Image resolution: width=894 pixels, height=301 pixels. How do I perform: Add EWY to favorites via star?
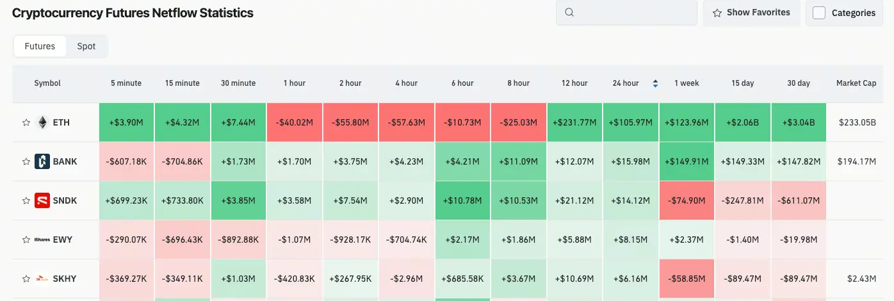26,240
